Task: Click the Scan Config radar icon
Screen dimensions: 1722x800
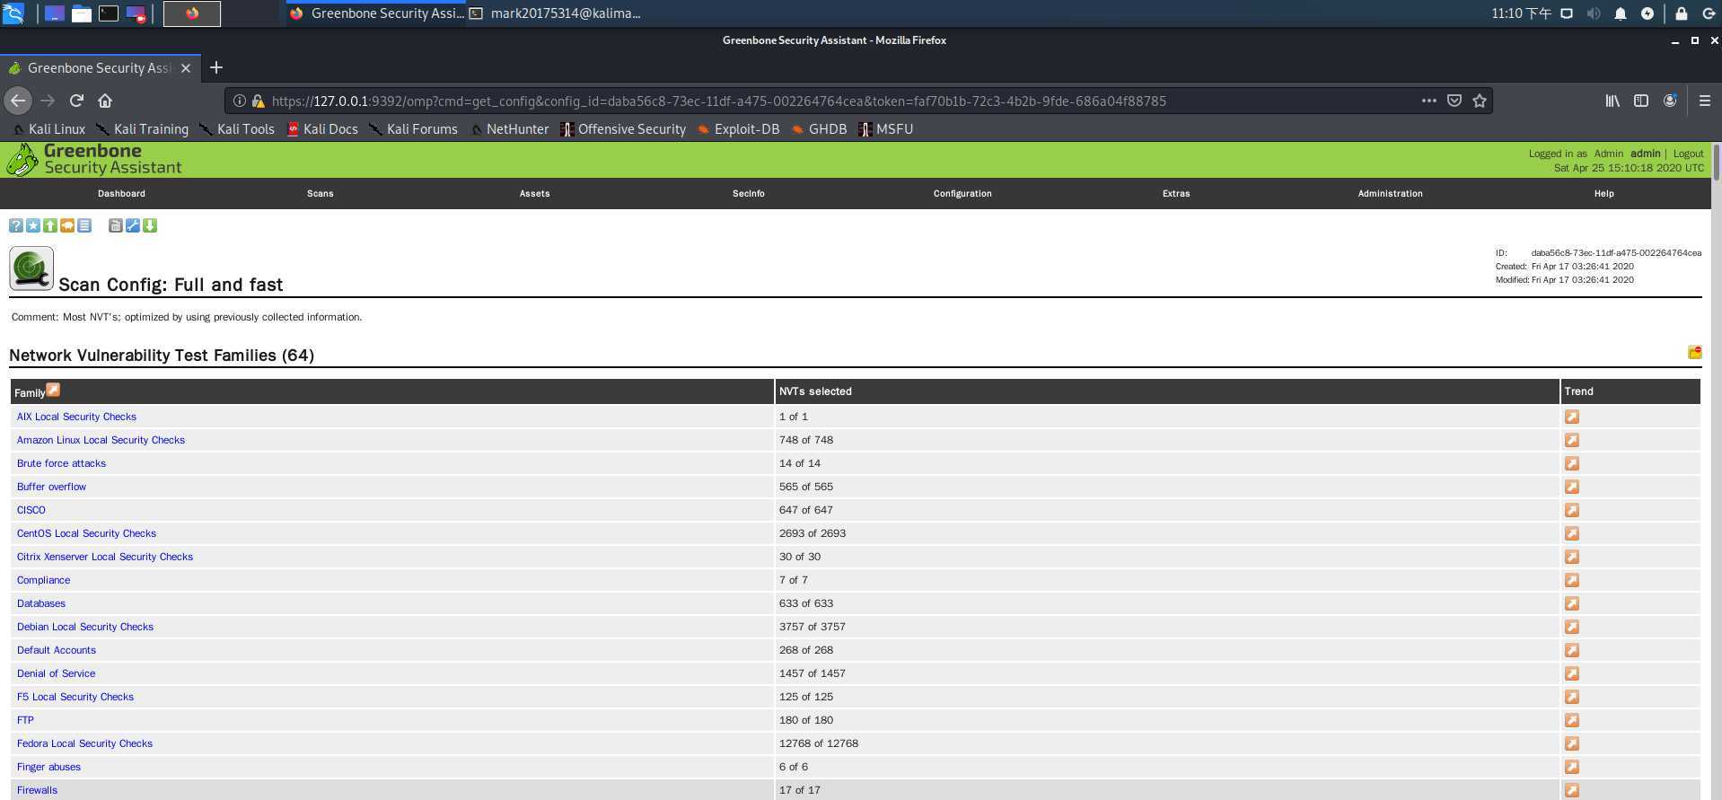Action: pos(31,268)
